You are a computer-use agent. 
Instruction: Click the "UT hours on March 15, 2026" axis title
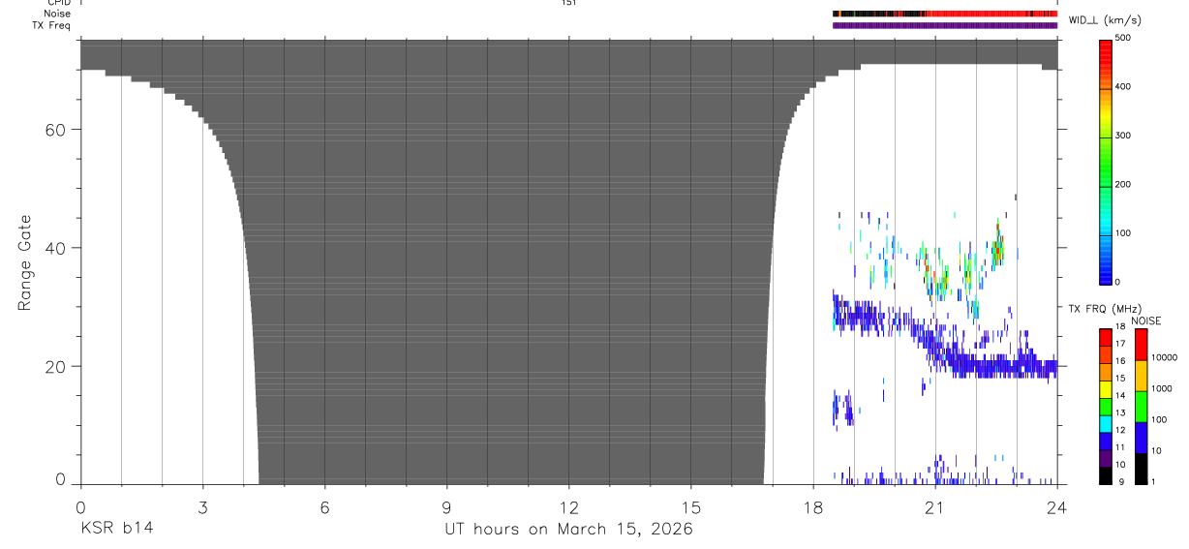click(568, 529)
